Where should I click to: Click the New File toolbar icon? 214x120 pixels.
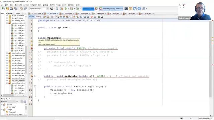pyautogui.click(x=3, y=9)
